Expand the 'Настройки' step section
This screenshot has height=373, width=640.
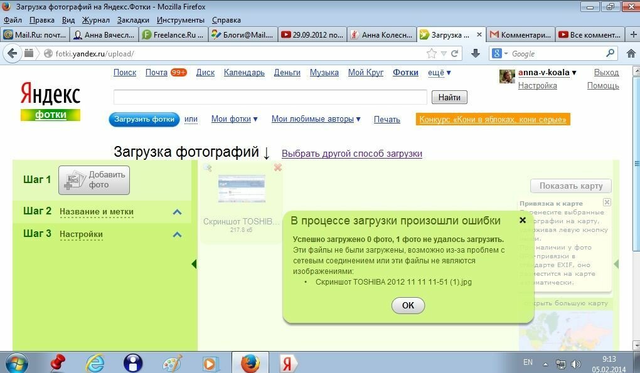point(177,234)
